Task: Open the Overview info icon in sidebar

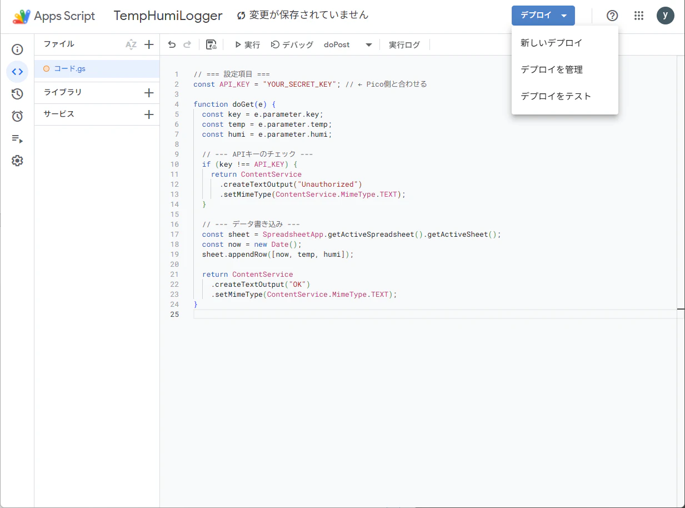Action: [x=17, y=49]
